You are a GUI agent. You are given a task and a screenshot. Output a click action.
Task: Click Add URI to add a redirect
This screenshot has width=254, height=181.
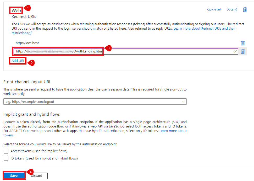(x=18, y=61)
